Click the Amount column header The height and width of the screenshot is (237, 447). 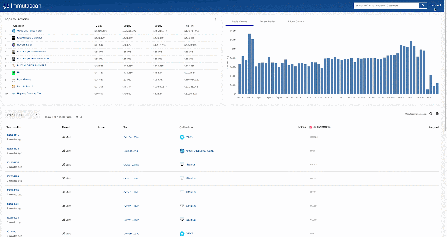[x=433, y=127]
